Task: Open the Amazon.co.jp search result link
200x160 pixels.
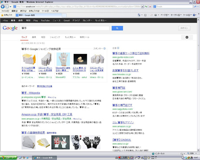Action: 47,114
